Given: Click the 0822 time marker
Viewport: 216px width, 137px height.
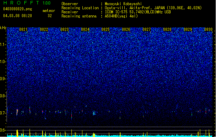Looking at the screenshot, I should [x=44, y=29].
